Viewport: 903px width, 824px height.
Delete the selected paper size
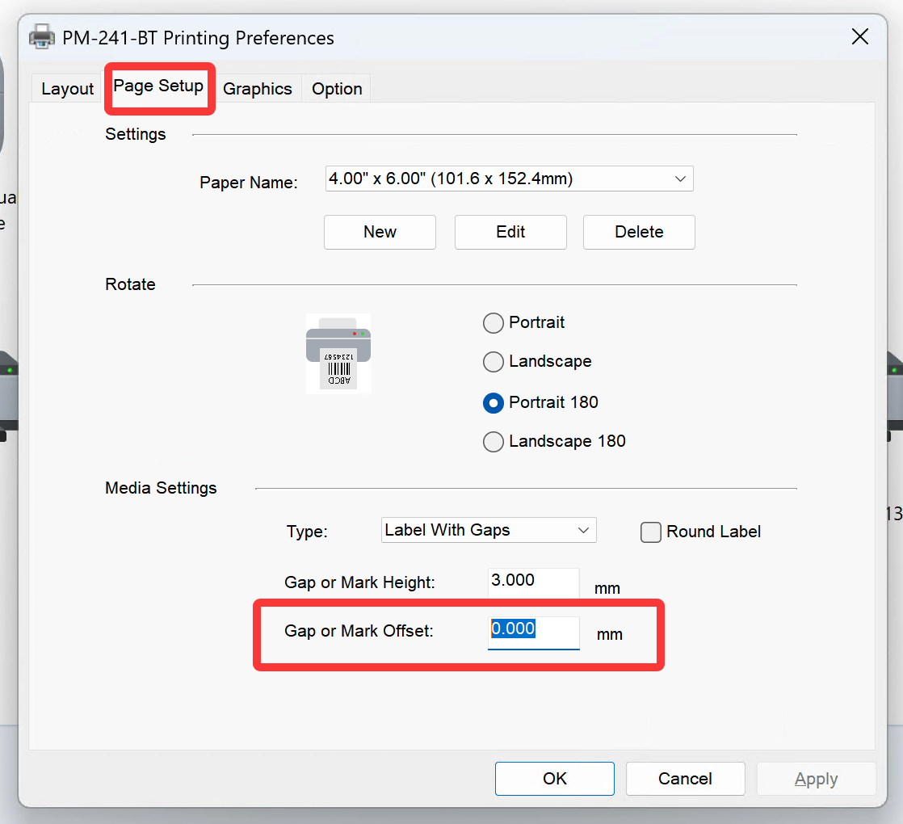(639, 232)
